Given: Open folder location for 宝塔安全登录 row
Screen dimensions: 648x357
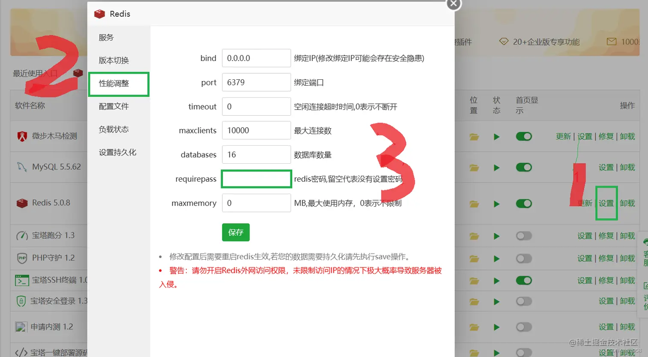Looking at the screenshot, I should (474, 302).
